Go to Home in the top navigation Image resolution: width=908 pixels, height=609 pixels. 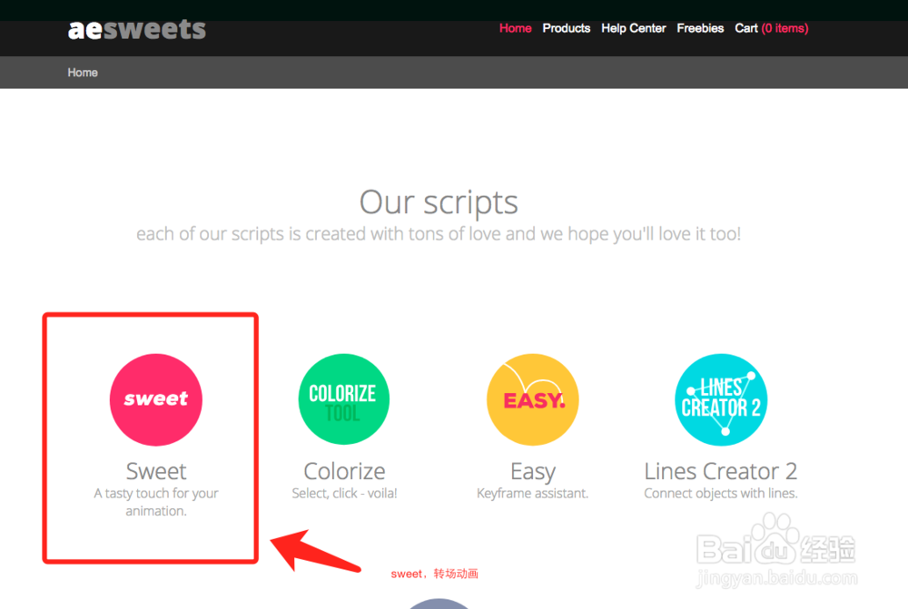tap(516, 28)
